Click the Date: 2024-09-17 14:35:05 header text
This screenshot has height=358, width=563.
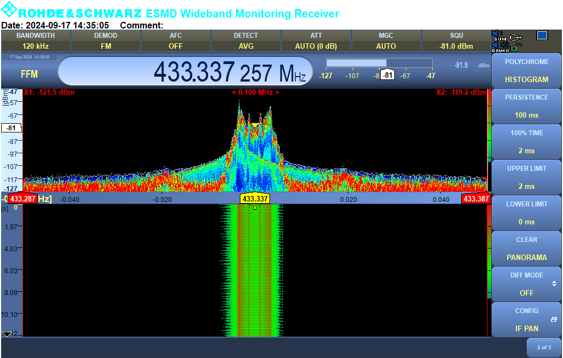(55, 25)
